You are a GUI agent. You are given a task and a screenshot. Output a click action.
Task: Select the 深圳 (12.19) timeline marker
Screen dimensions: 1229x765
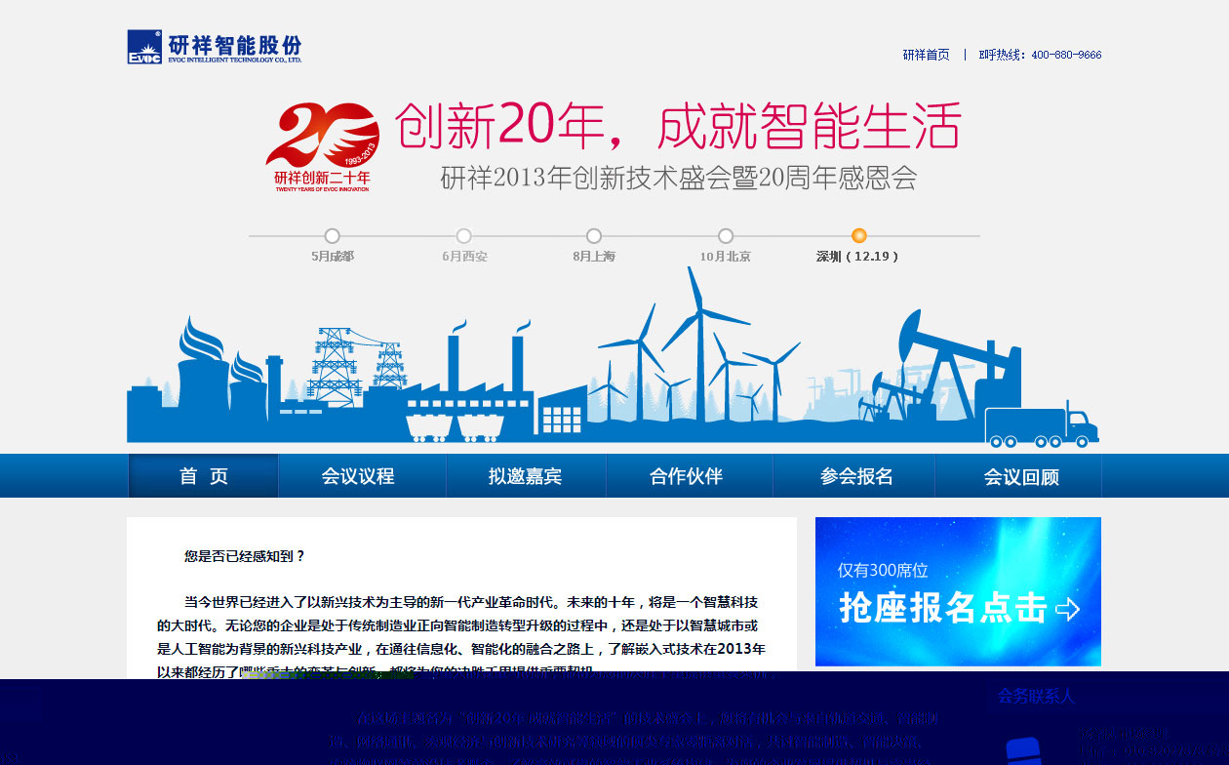(x=858, y=236)
